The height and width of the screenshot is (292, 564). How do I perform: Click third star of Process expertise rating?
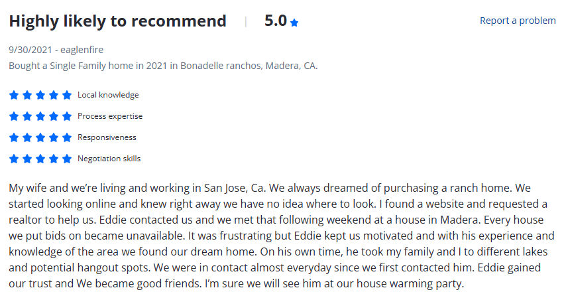[40, 116]
